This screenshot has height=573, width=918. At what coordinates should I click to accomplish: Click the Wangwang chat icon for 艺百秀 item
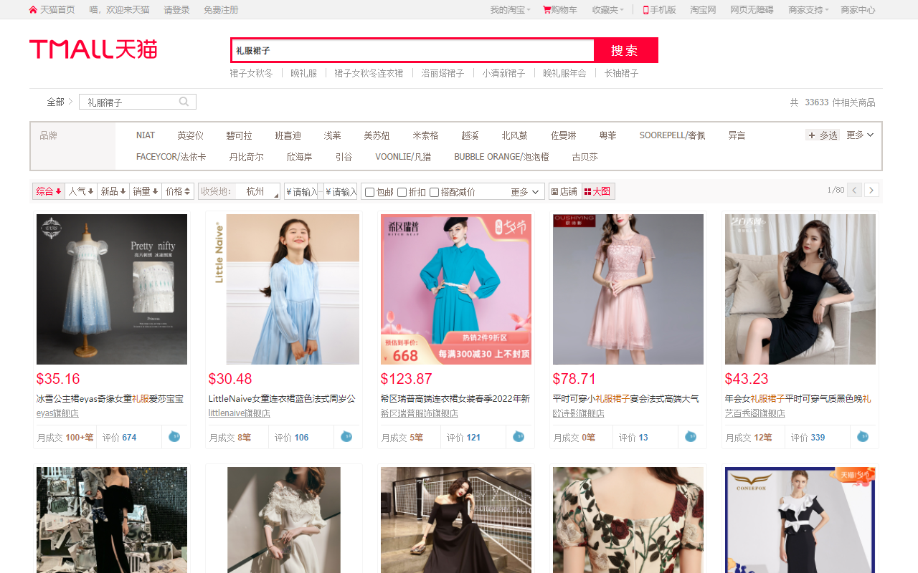[x=863, y=436]
